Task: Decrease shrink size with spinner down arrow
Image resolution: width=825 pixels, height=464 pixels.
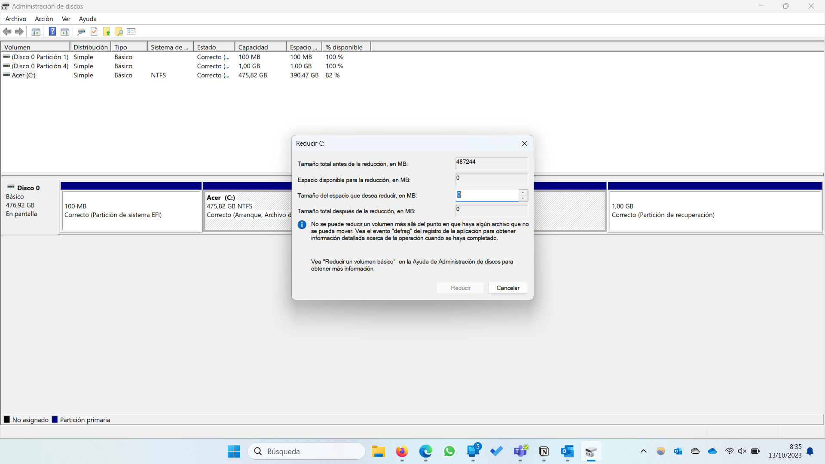Action: (x=523, y=198)
